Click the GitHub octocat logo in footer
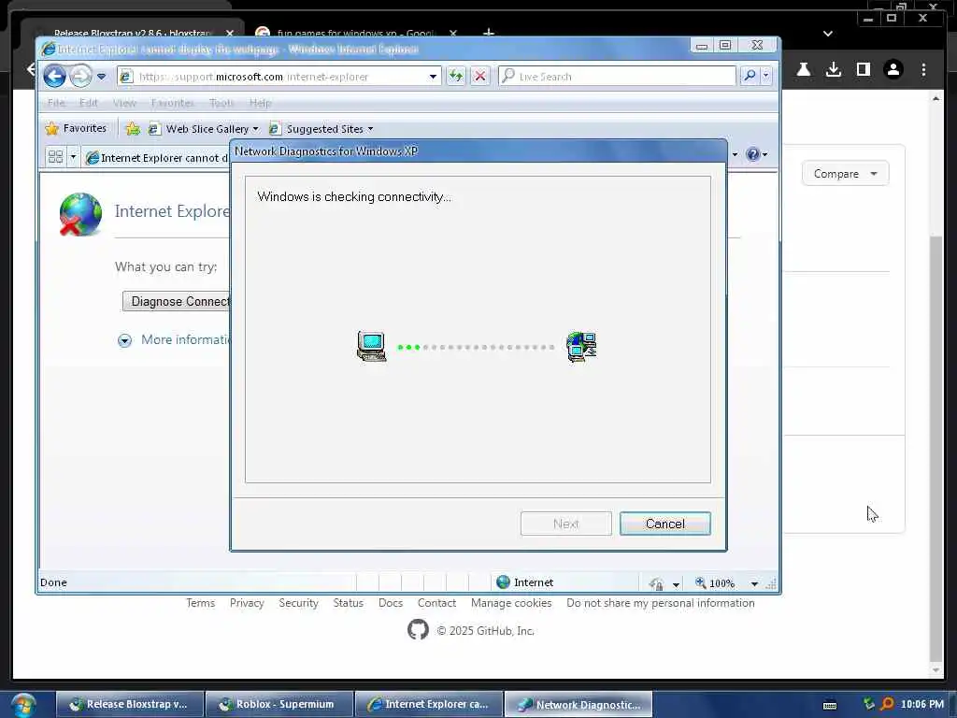Viewport: 957px width, 718px height. point(418,629)
